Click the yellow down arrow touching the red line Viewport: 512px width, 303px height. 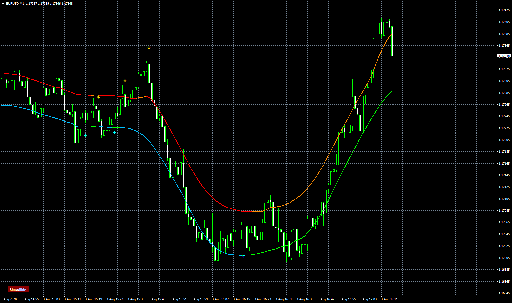coord(99,97)
